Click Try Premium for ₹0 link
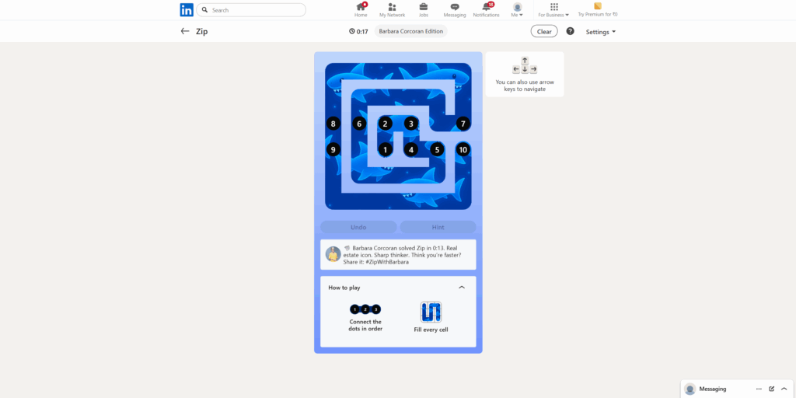Screen dimensions: 796x398 point(598,9)
